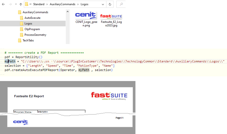Refresh the current folder view
Image resolution: width=227 pixels, height=134 pixels.
pos(110,4)
